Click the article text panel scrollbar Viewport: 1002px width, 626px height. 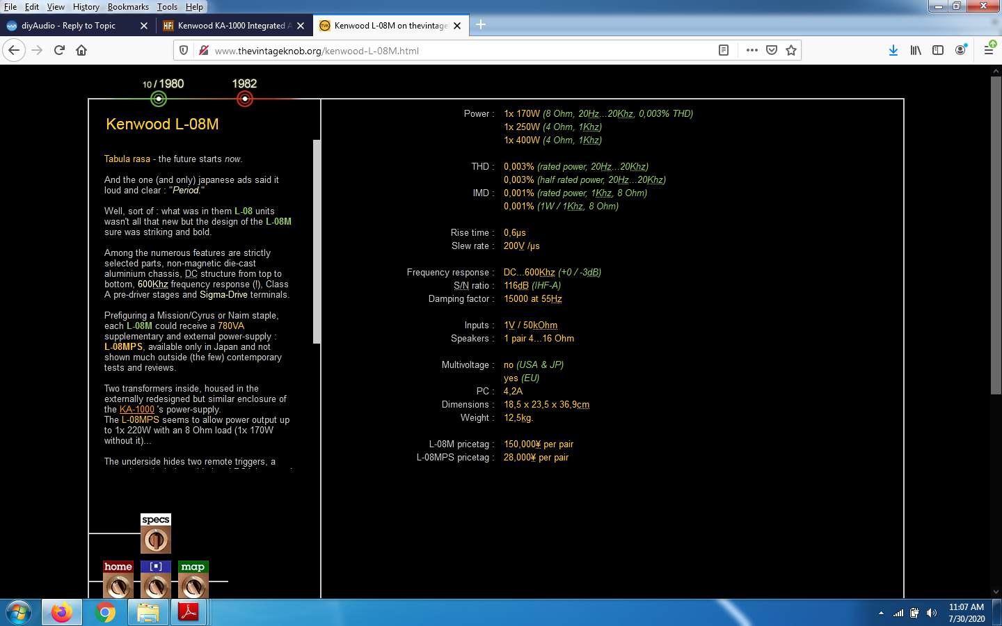317,241
